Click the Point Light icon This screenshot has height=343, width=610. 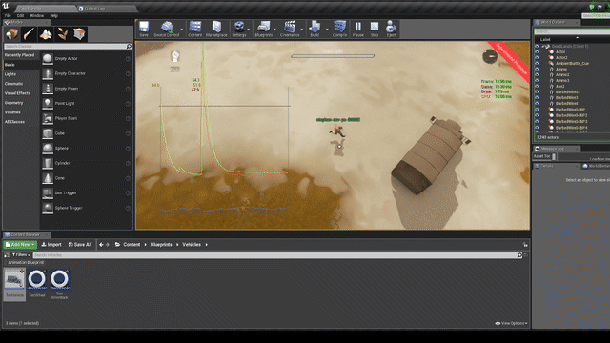coord(48,103)
